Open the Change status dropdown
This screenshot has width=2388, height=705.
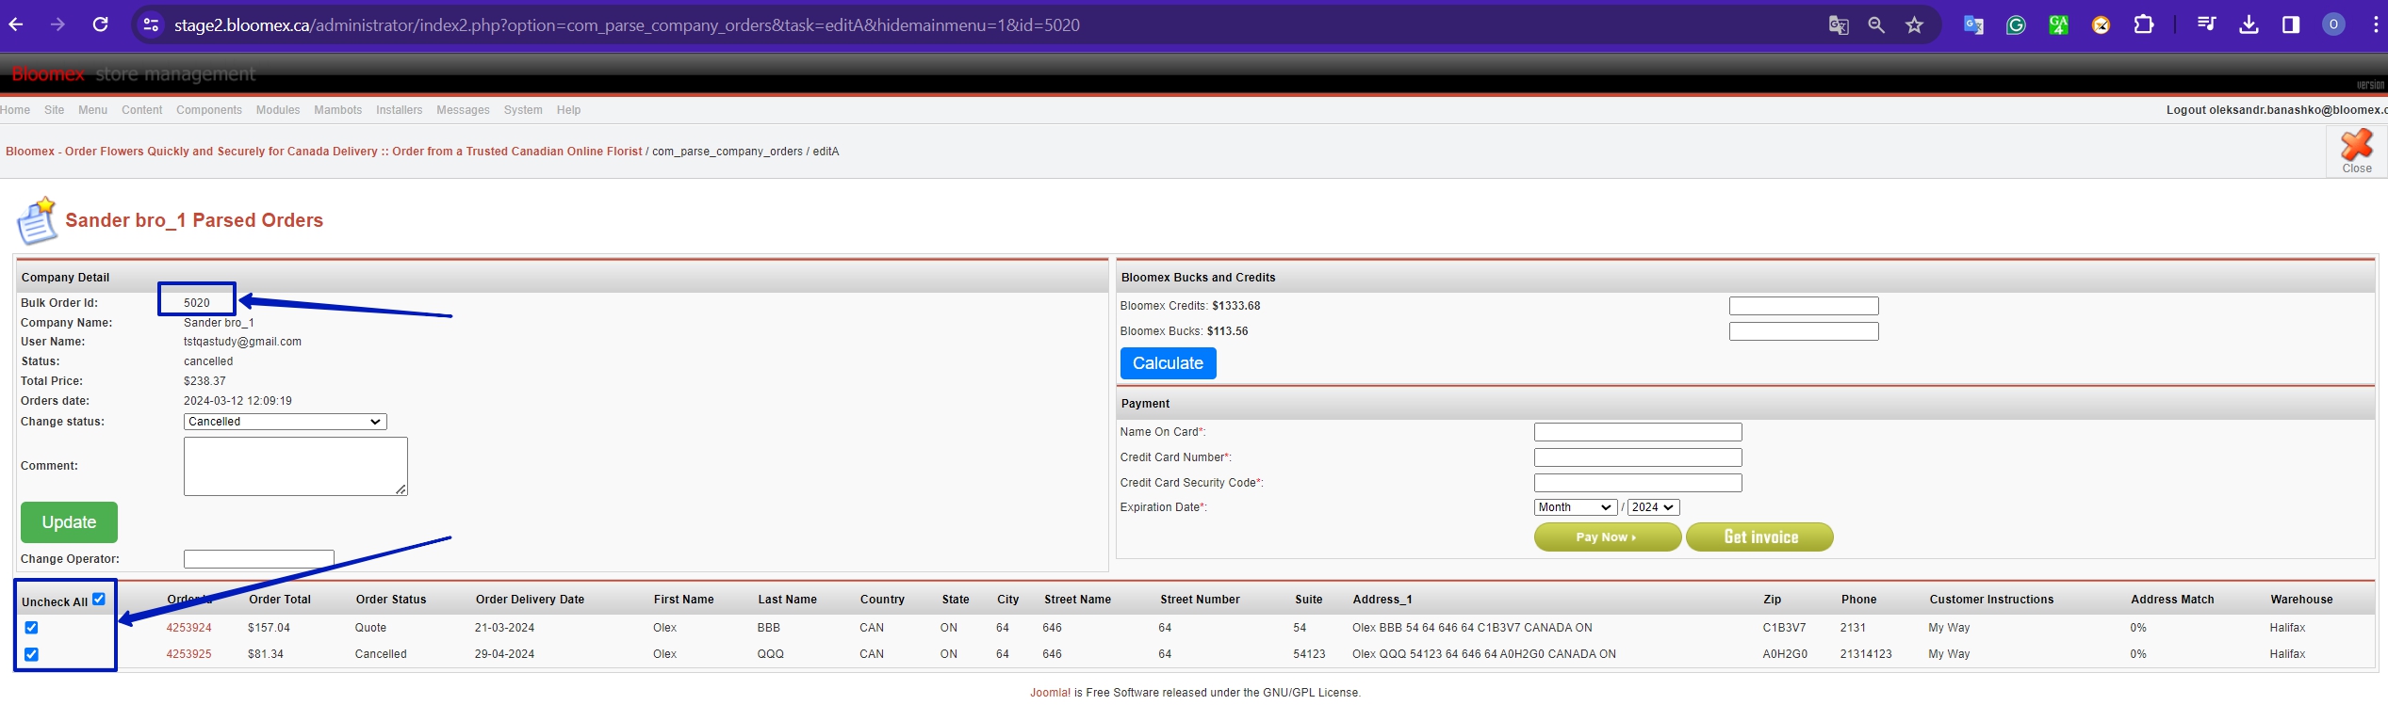click(285, 422)
